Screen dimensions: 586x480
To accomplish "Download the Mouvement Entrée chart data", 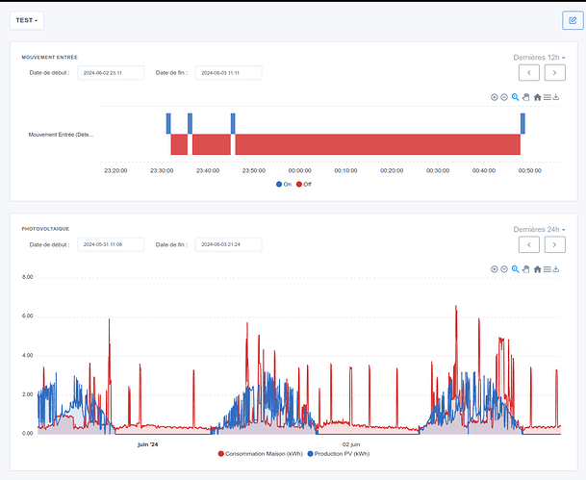I will point(556,97).
